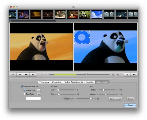147x120 pixels.
Task: Click the playhead marker on the timeline
Action: (x=86, y=74)
